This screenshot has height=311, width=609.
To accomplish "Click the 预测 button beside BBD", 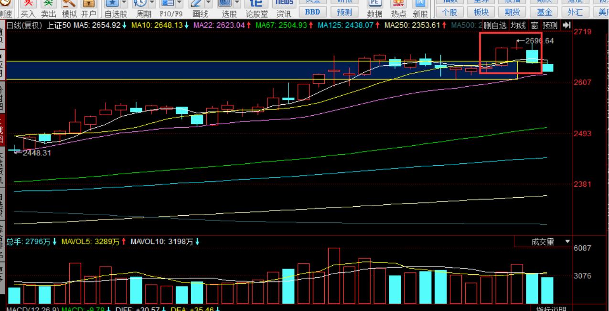I will tap(344, 12).
